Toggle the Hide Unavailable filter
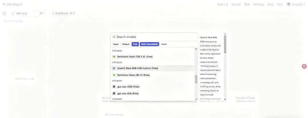 click(149, 44)
